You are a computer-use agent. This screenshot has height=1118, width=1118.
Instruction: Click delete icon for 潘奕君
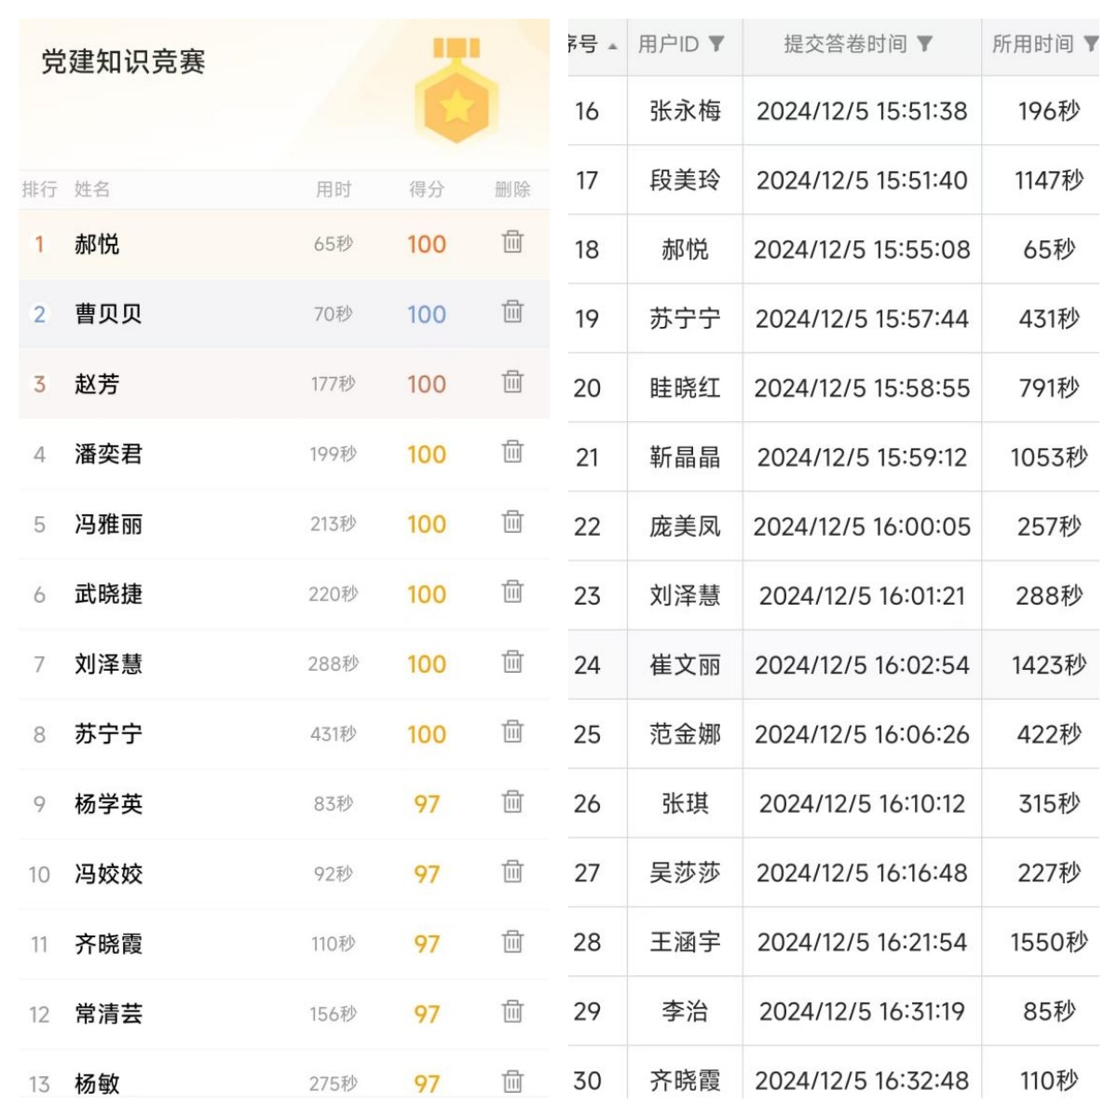(x=512, y=452)
